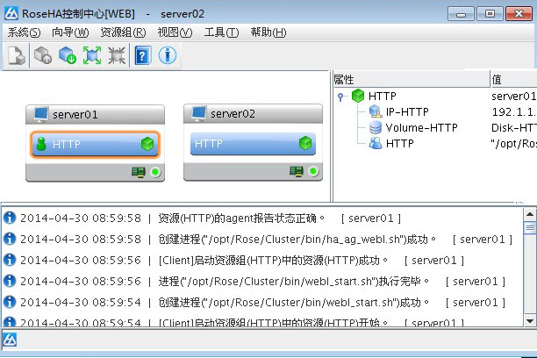Click the bring resource group online icon
Screen dimensions: 537x358
[x=43, y=55]
